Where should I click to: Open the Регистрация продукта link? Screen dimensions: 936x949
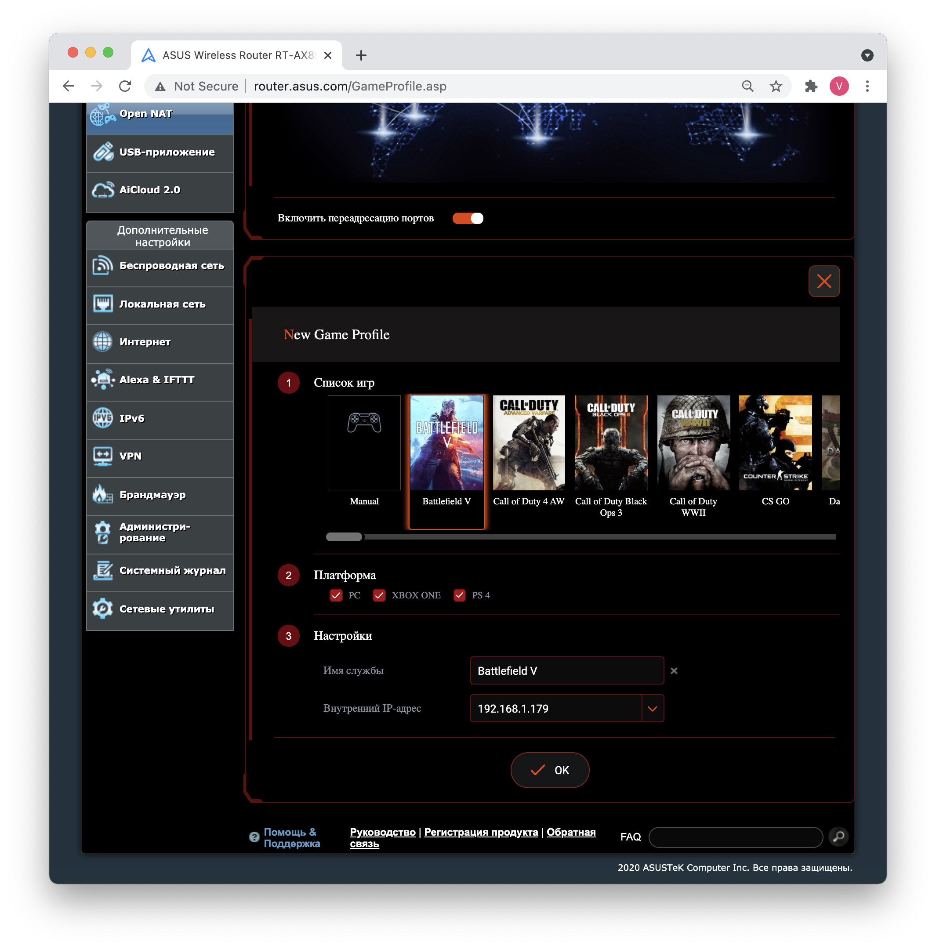point(481,832)
